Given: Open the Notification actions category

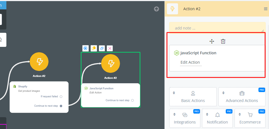Looking at the screenshot, I should click(217, 118).
